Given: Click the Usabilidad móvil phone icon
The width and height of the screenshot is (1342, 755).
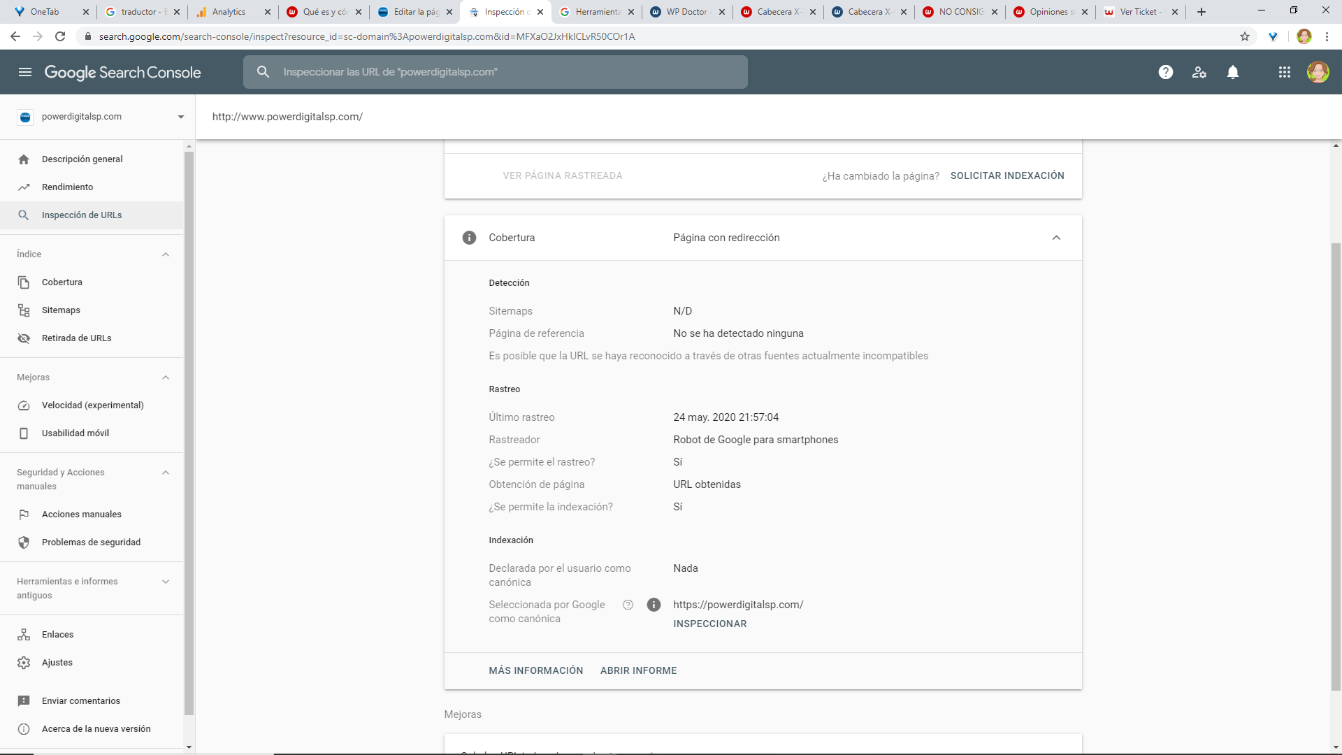Looking at the screenshot, I should click(24, 433).
